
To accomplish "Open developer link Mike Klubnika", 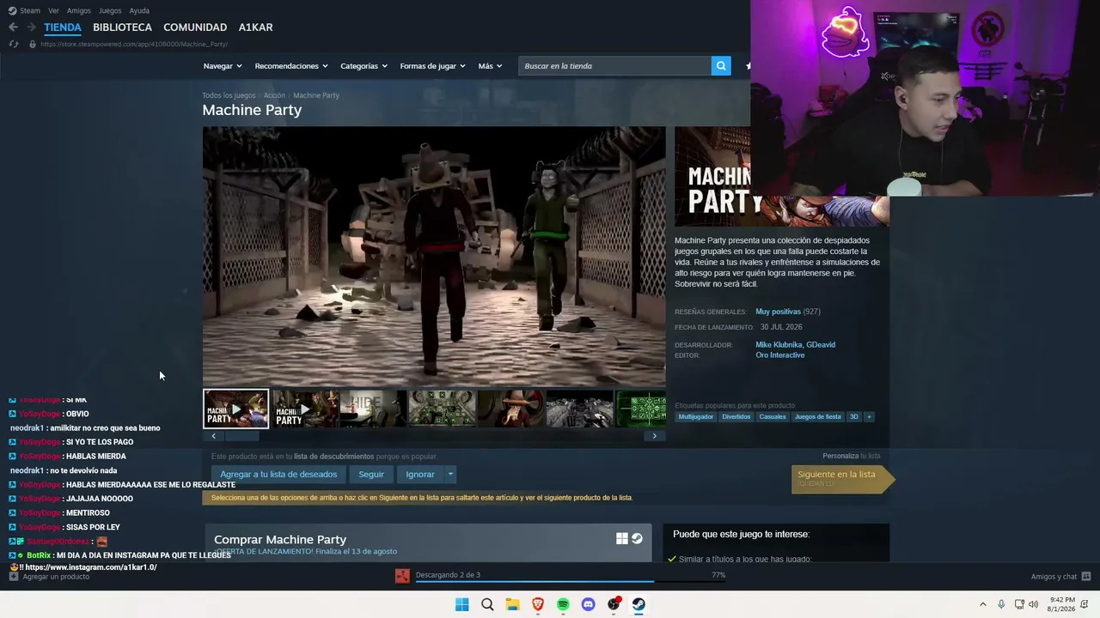I will point(778,345).
